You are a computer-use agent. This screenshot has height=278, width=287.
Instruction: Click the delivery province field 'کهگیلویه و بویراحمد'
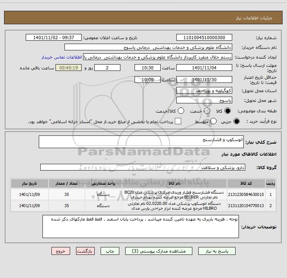[x=204, y=91]
